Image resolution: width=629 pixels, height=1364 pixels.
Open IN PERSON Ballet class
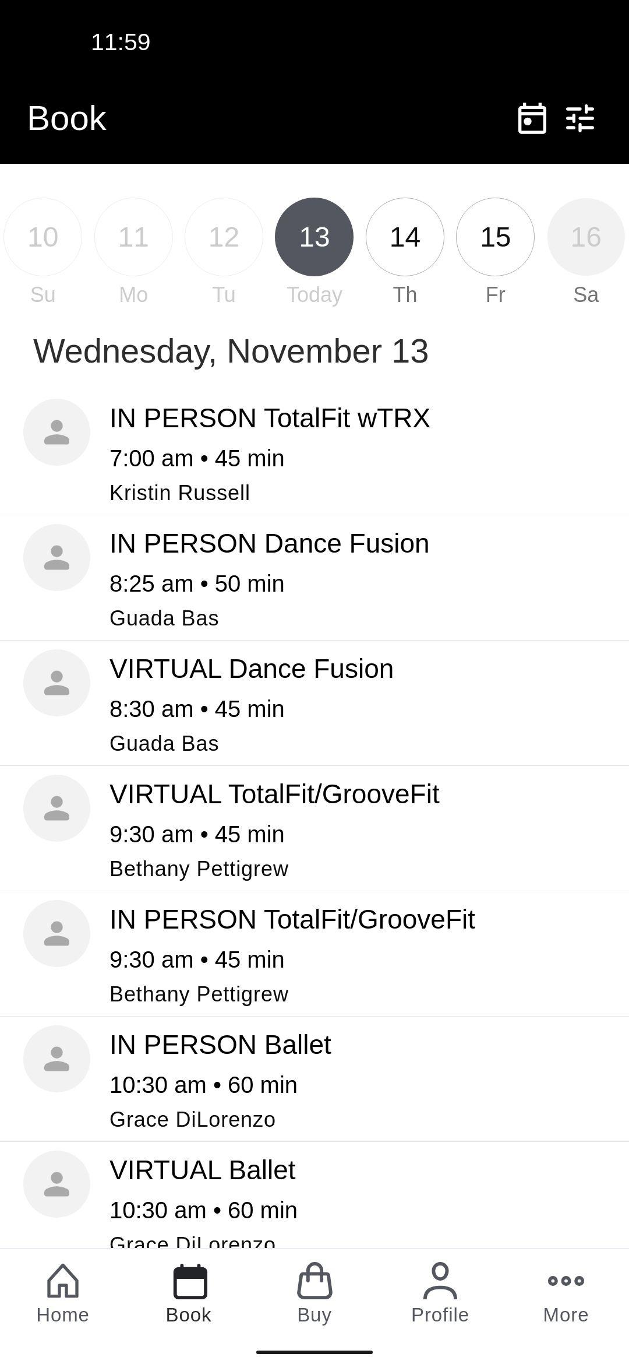point(314,1080)
